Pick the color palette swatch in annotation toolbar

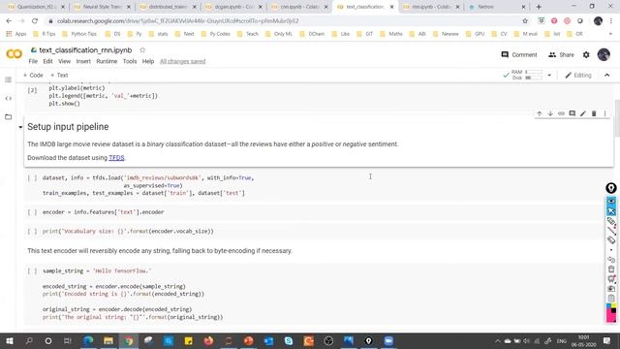click(x=611, y=312)
